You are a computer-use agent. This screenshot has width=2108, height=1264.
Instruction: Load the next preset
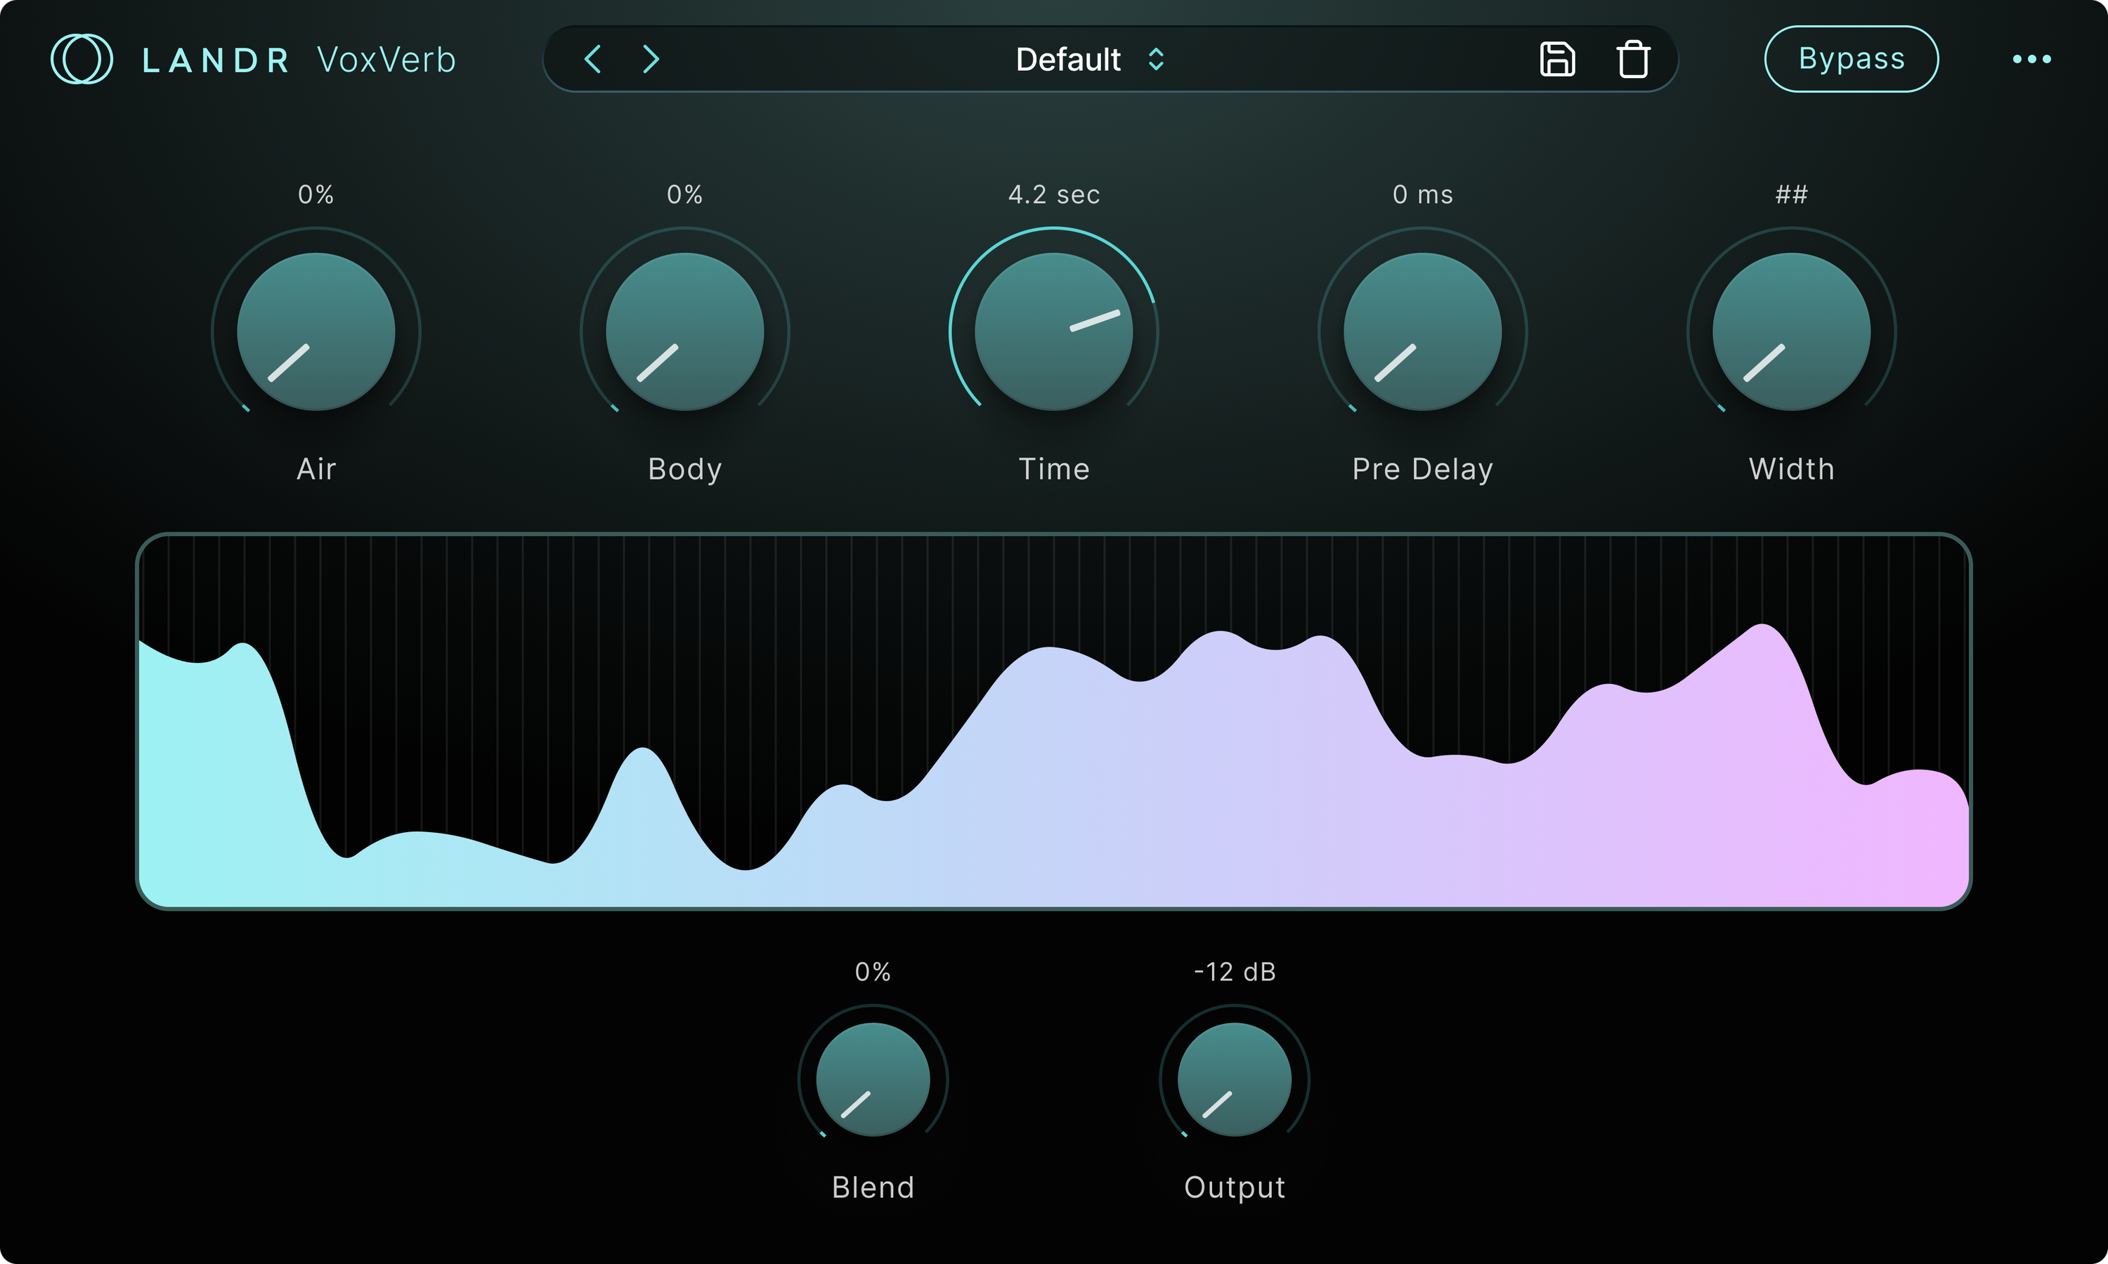[652, 60]
